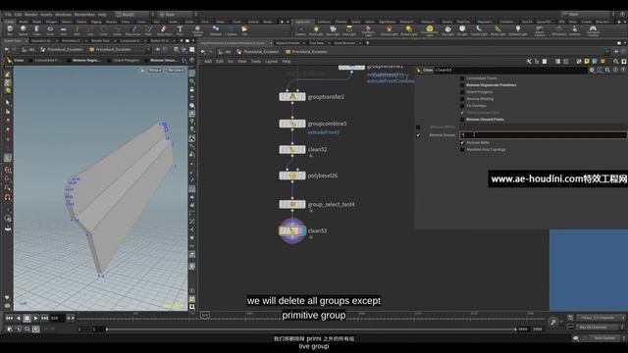Image resolution: width=628 pixels, height=353 pixels.
Task: Toggle Manifold-Only Topology checkbox
Action: [x=462, y=150]
